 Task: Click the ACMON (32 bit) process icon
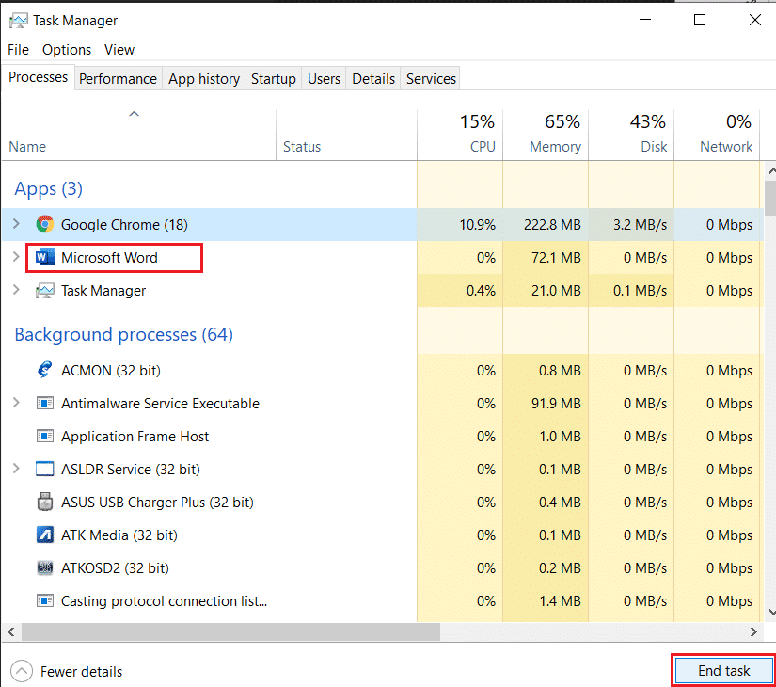point(44,371)
